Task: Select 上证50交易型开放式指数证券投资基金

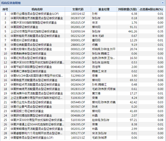Action: click(x=83, y=32)
